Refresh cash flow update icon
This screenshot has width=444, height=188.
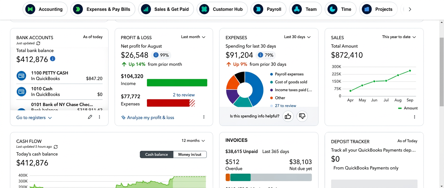pos(55,147)
